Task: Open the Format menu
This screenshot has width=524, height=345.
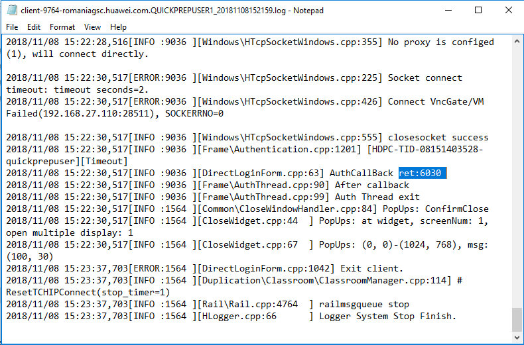Action: pyautogui.click(x=62, y=27)
